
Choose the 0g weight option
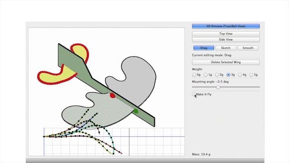click(x=194, y=75)
